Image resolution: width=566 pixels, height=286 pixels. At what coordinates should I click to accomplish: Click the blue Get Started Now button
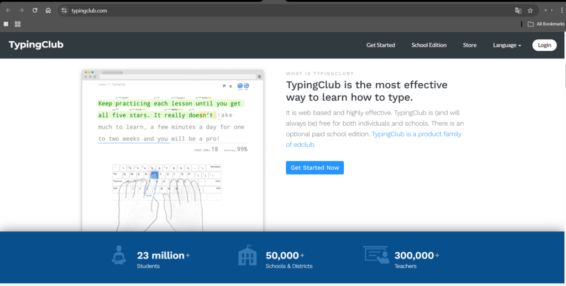(315, 168)
